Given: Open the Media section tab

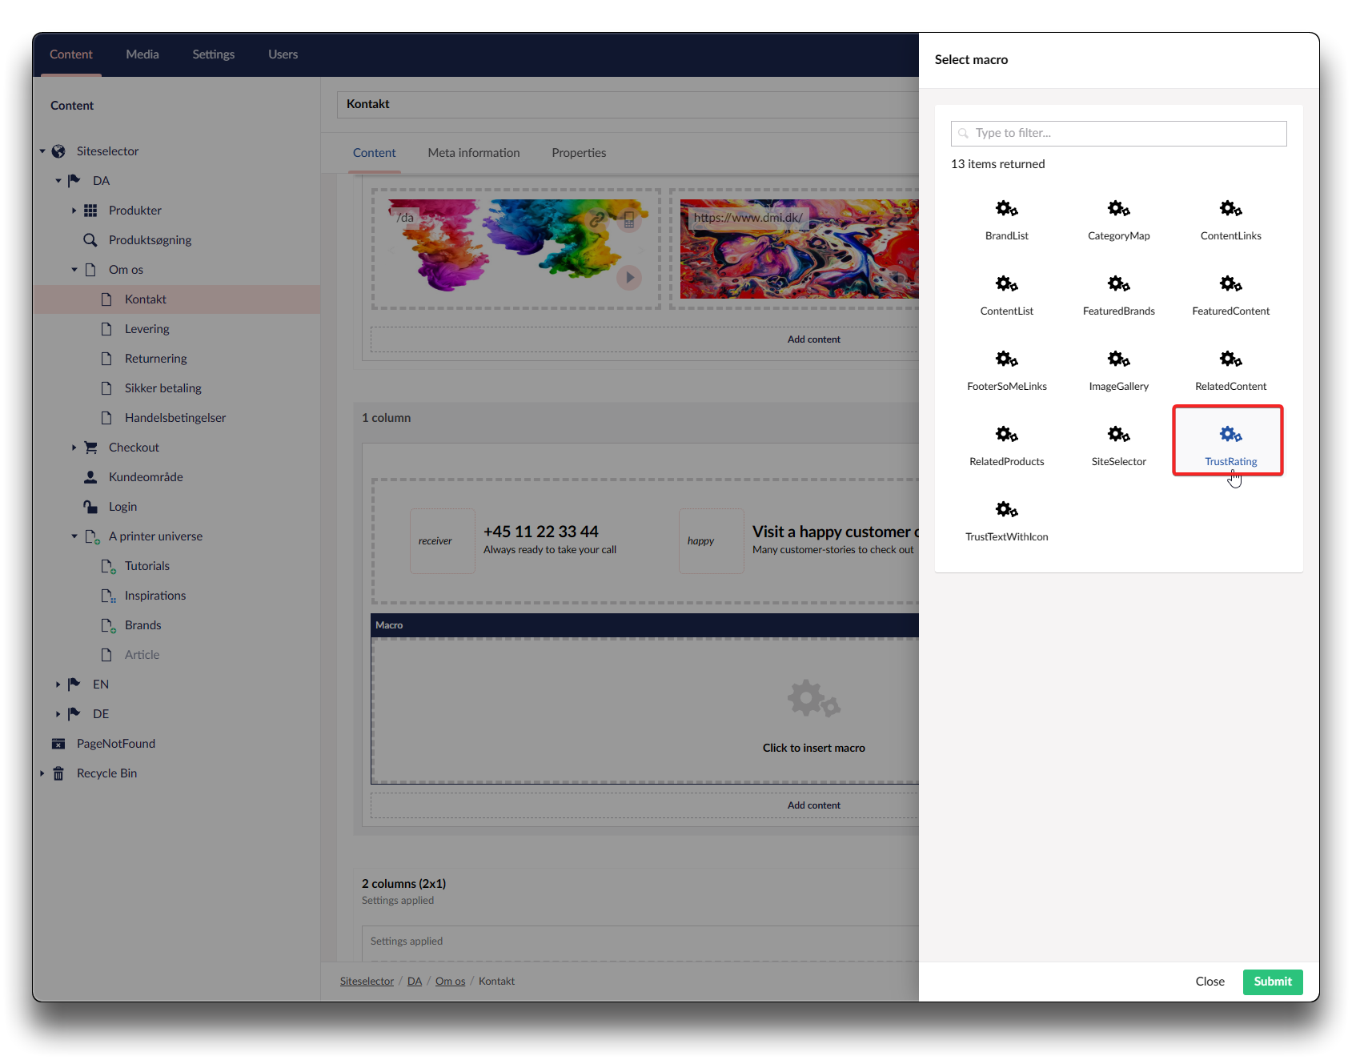Looking at the screenshot, I should coord(142,54).
